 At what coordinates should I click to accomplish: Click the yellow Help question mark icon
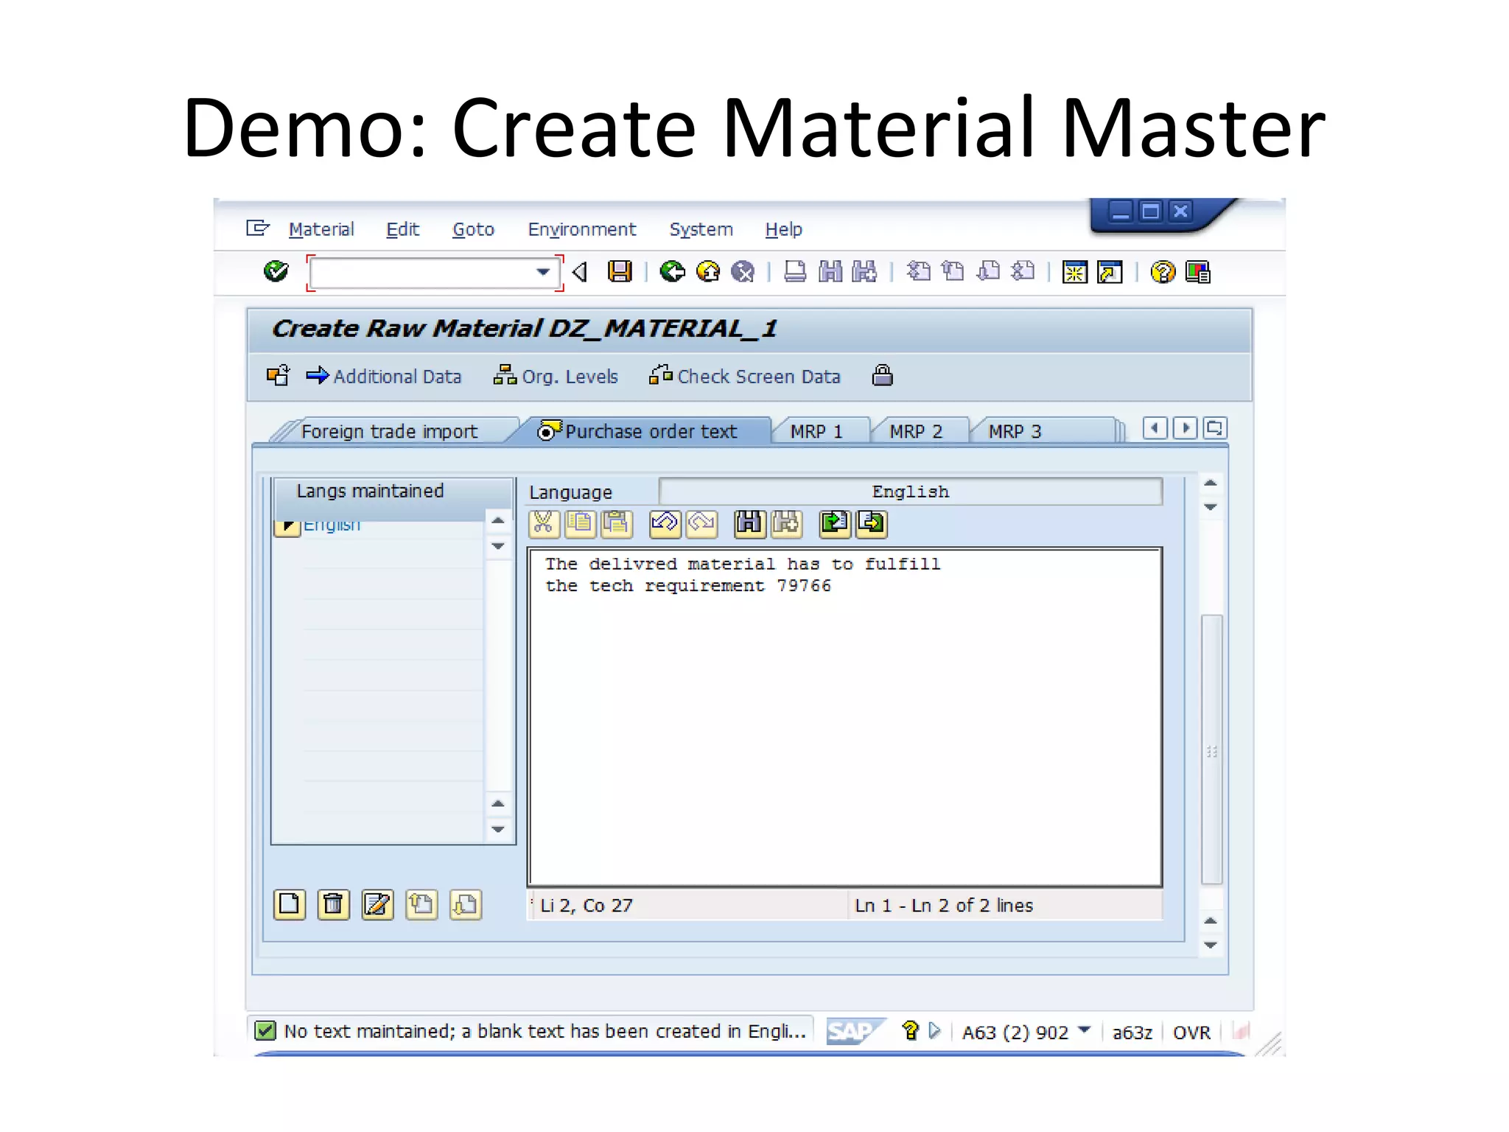point(1163,272)
